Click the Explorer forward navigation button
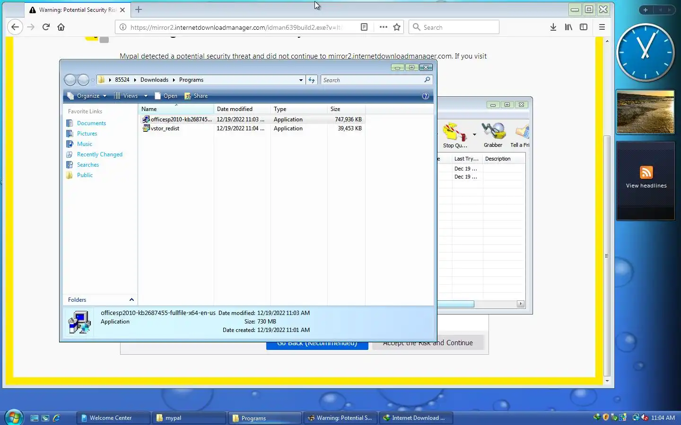The image size is (681, 425). click(x=83, y=80)
